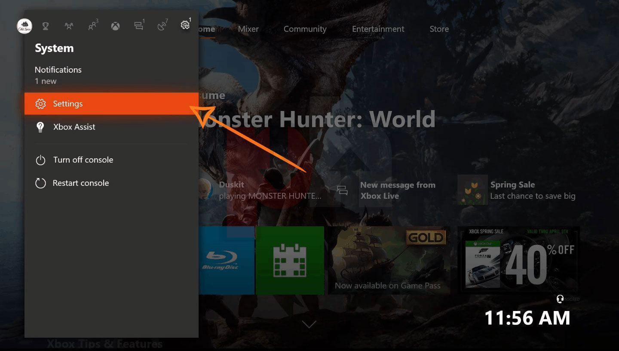
Task: Select the System gear icon tab
Action: (186, 25)
